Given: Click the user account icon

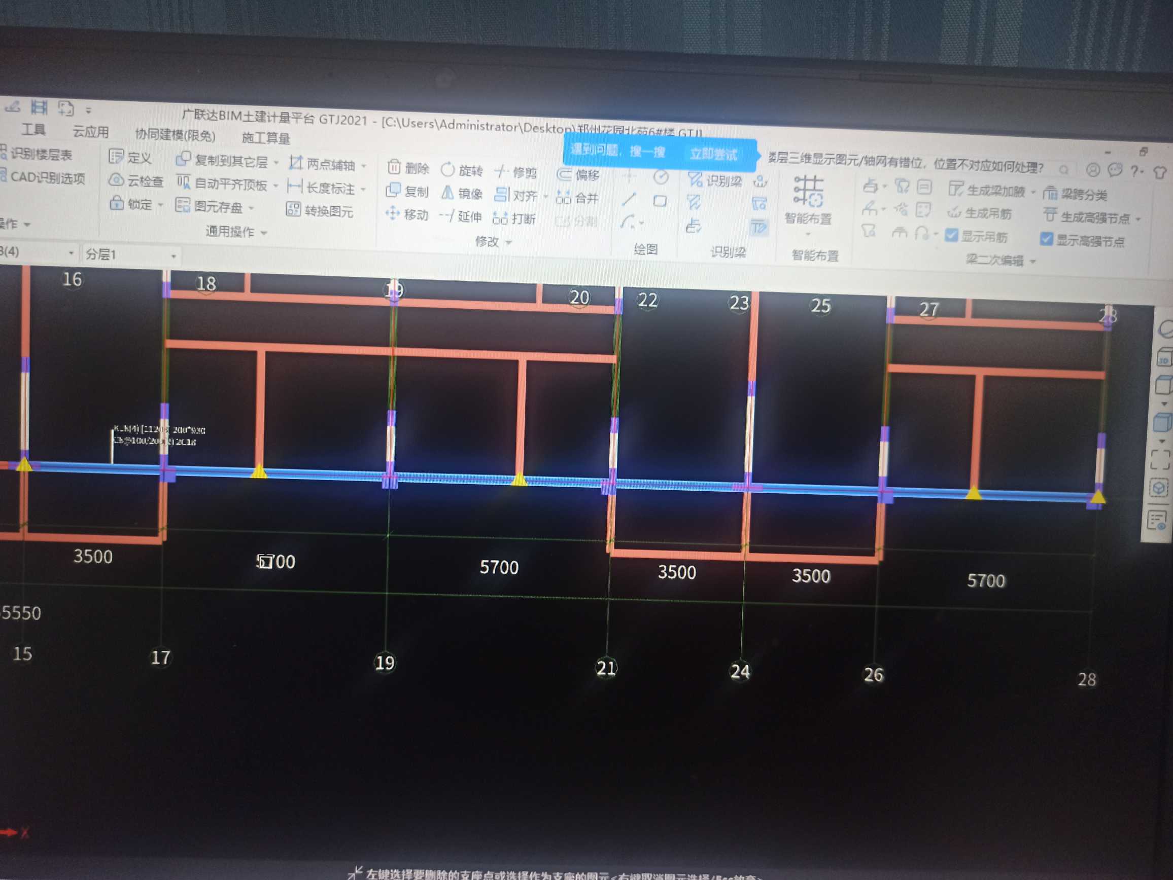Looking at the screenshot, I should pyautogui.click(x=1093, y=169).
